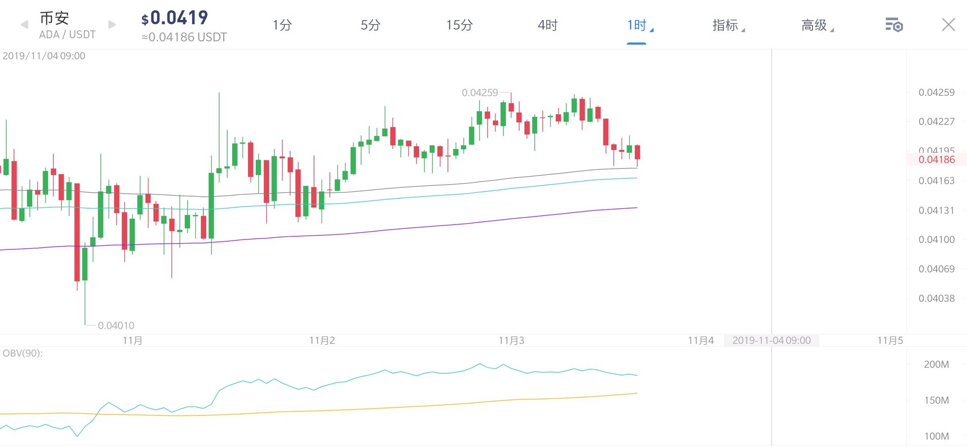
Task: Select the red 0.04186 price axis label
Action: point(936,159)
